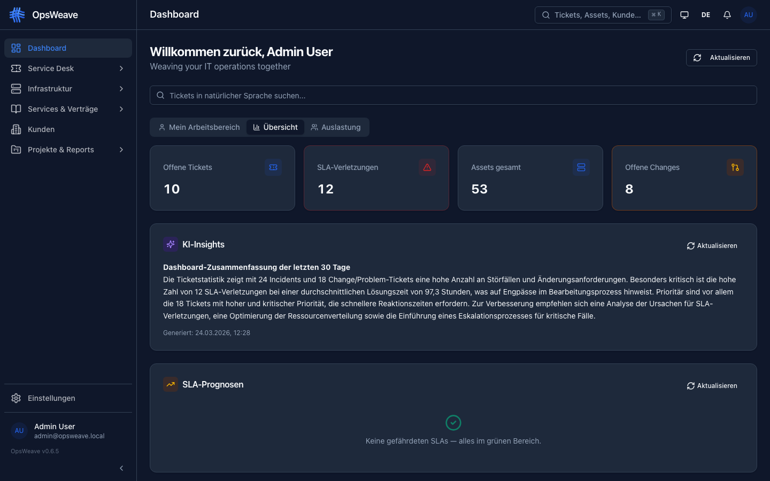Open the AU user avatar menu
The image size is (770, 481).
pyautogui.click(x=748, y=14)
